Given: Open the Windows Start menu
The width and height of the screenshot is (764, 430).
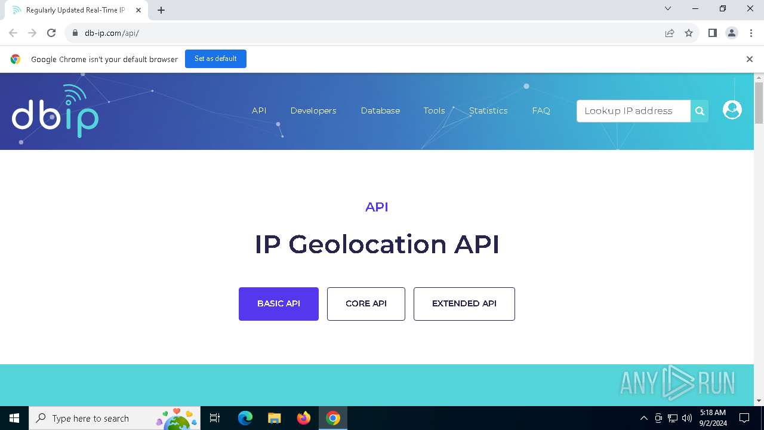Looking at the screenshot, I should pyautogui.click(x=14, y=418).
